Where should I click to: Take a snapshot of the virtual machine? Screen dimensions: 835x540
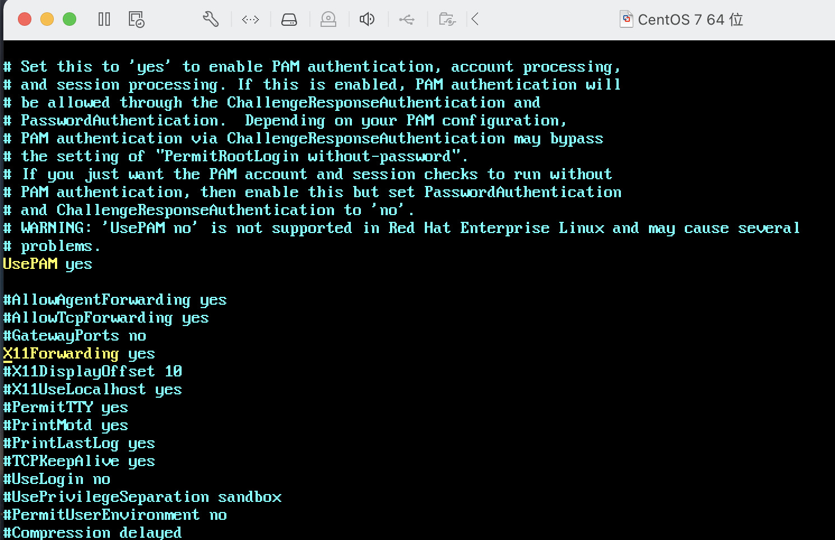(136, 18)
